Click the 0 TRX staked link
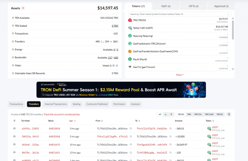Viewport: 248px width, 161px height. coord(115,26)
